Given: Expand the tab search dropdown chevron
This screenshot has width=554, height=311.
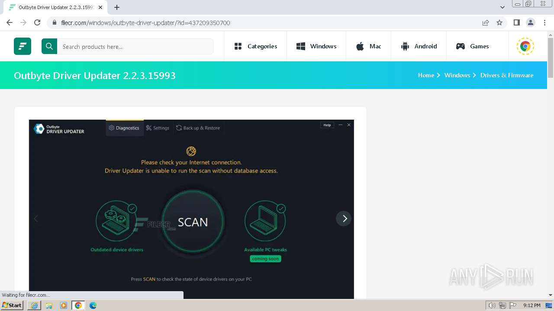Looking at the screenshot, I should tap(502, 7).
